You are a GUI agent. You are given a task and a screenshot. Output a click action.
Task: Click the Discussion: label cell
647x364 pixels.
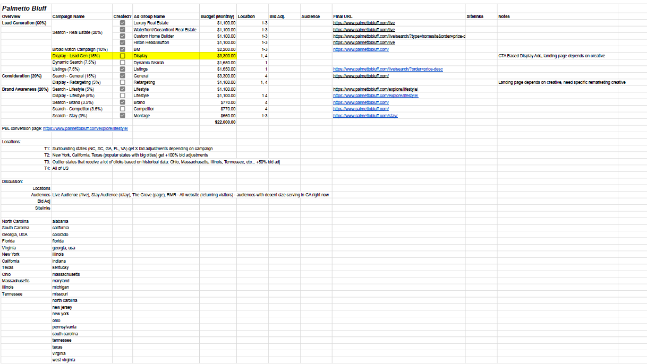(26, 181)
